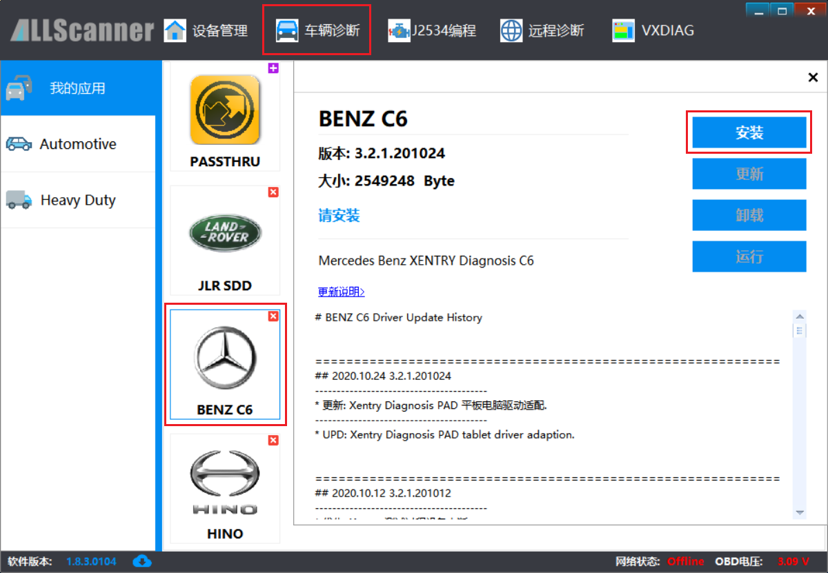Click the PASSTHRU app icon
This screenshot has height=573, width=828.
pyautogui.click(x=225, y=109)
